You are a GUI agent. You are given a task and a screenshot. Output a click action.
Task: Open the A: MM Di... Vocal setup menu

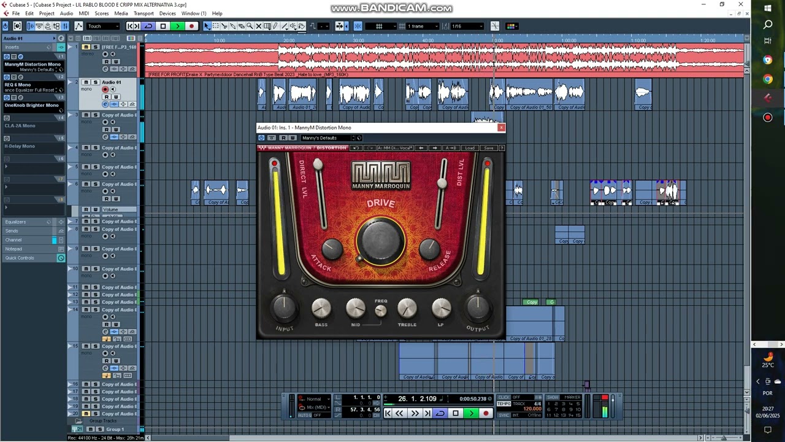(395, 148)
